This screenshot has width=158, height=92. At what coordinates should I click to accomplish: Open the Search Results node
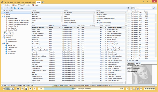(10, 34)
